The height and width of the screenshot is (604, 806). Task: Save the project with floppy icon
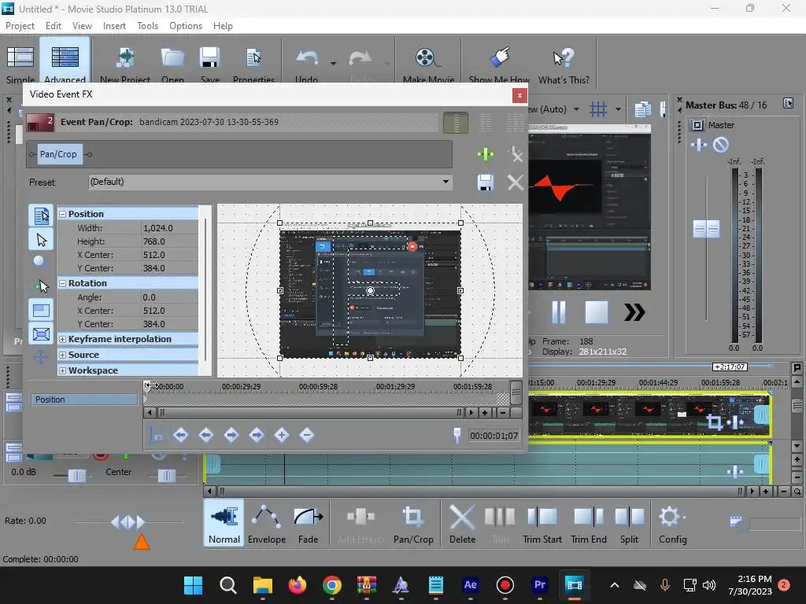click(209, 63)
